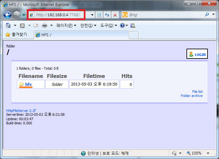Open the File list link
The height and width of the screenshot is (159, 219).
coord(197,92)
